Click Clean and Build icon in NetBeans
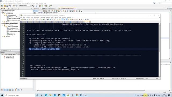The width and height of the screenshot is (172, 97). tap(40, 6)
